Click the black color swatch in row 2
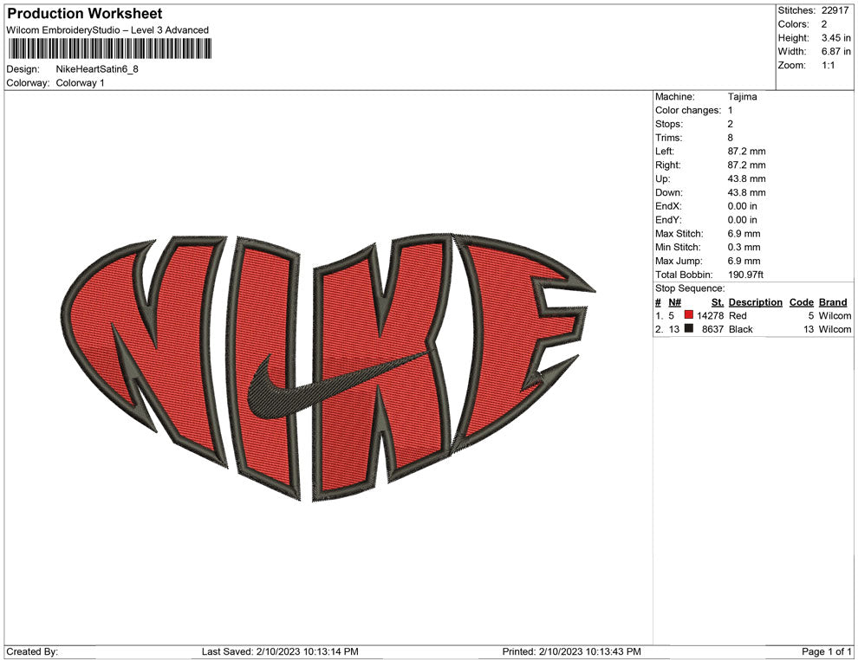 coord(689,328)
